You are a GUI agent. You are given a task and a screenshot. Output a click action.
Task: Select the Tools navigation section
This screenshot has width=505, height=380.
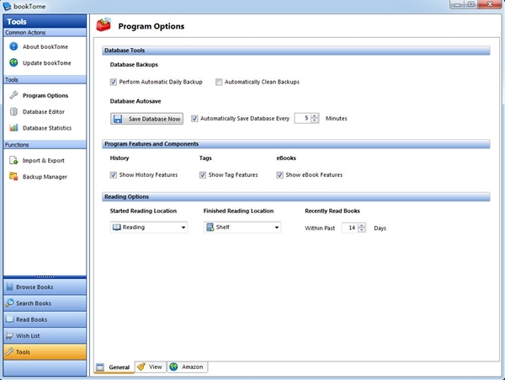pos(45,351)
